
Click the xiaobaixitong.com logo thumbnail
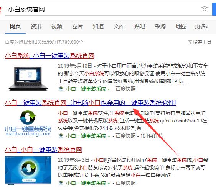pyautogui.click(x=28, y=123)
